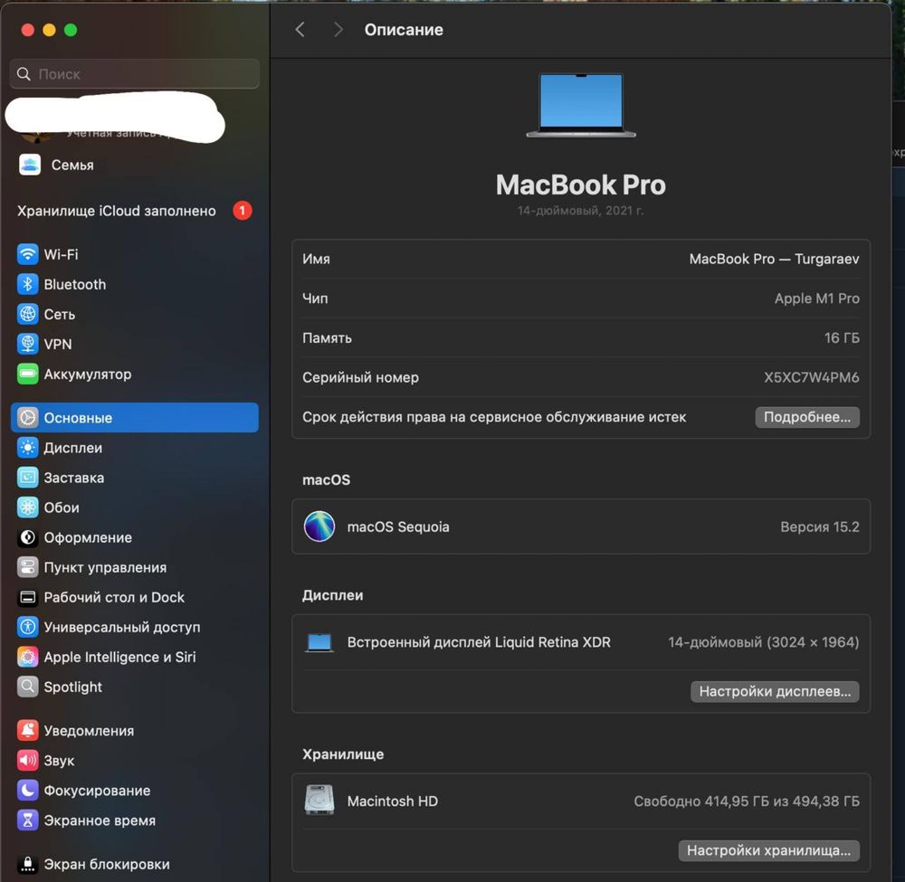Screen dimensions: 905x882
Task: Click the Поиск search field
Action: tap(135, 74)
